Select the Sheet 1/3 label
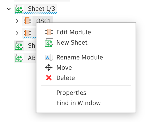The image size is (145, 122). pyautogui.click(x=42, y=9)
